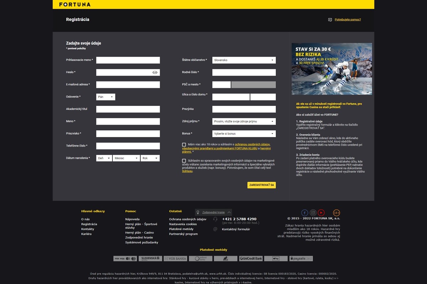The width and height of the screenshot is (427, 284).
Task: Check the 18+ age and terms agreement checkbox
Action: click(x=184, y=144)
